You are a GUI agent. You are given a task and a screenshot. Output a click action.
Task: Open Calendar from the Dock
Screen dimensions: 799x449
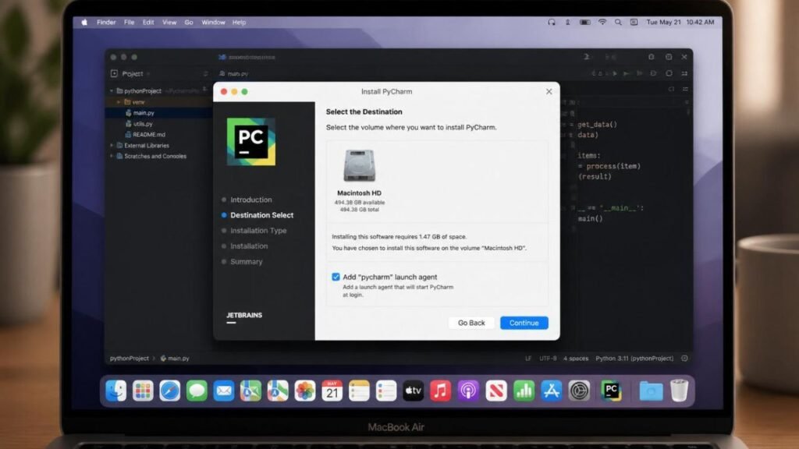[x=332, y=391]
